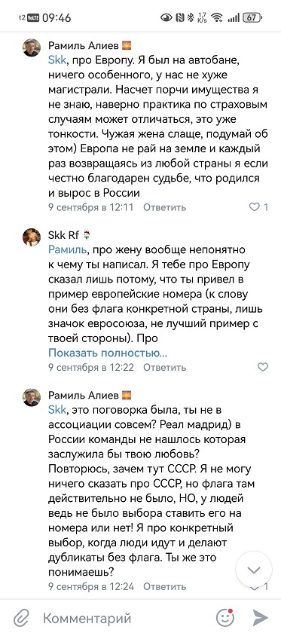This screenshot has height=636, width=281.
Task: Tap the Skk mention in last comment
Action: coord(57,410)
